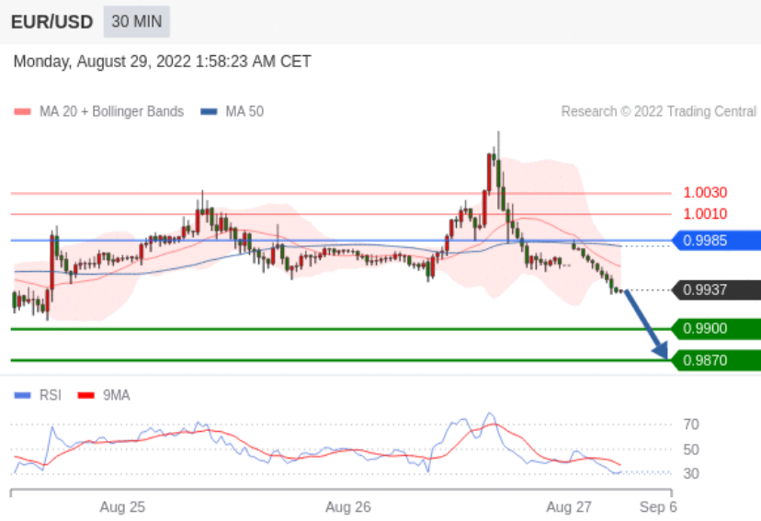
Task: Click the 1.0030 resistance level label
Action: click(x=705, y=193)
